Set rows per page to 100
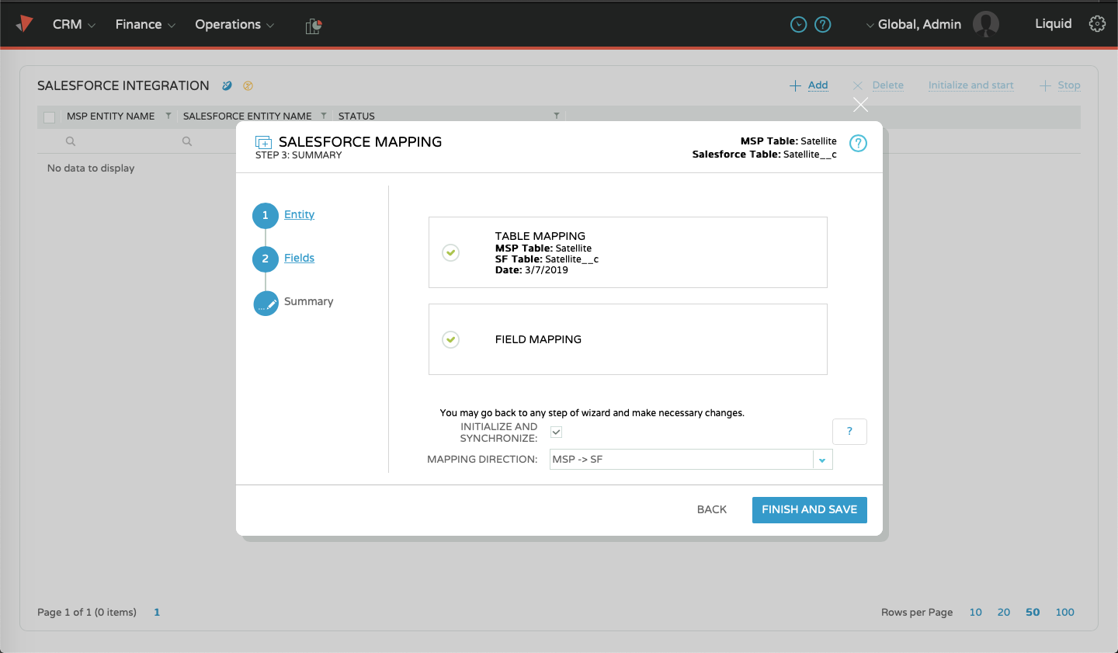The width and height of the screenshot is (1118, 653). [x=1065, y=612]
